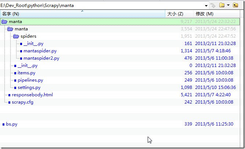Screen dimensions: 245x149
Task: Click date 2013/5/24 22:47:56
Action: [x=216, y=29]
